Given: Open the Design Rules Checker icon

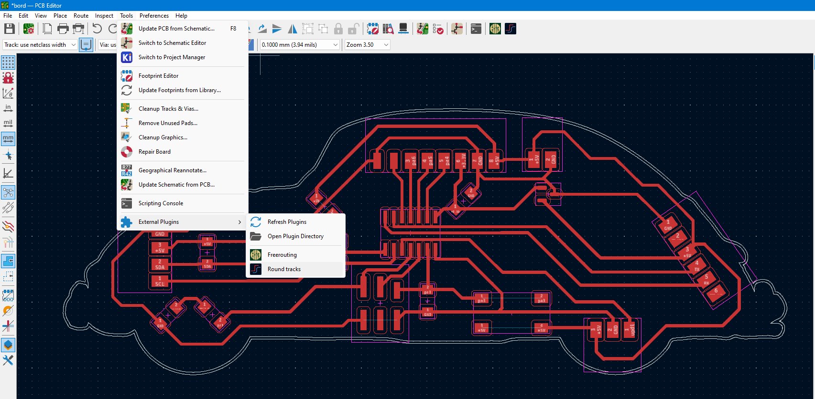Looking at the screenshot, I should click(x=438, y=29).
